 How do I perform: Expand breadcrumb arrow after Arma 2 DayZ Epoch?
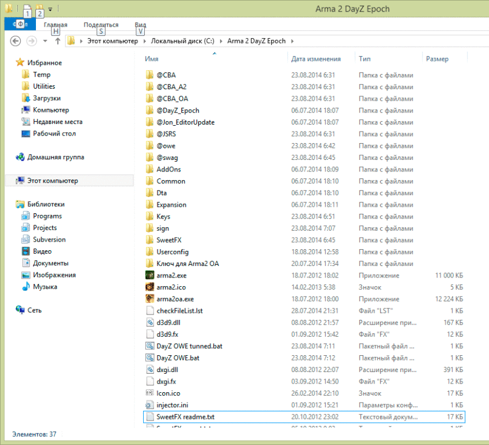pyautogui.click(x=292, y=41)
